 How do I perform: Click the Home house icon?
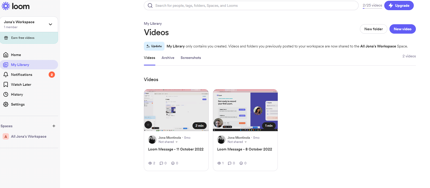click(x=6, y=55)
